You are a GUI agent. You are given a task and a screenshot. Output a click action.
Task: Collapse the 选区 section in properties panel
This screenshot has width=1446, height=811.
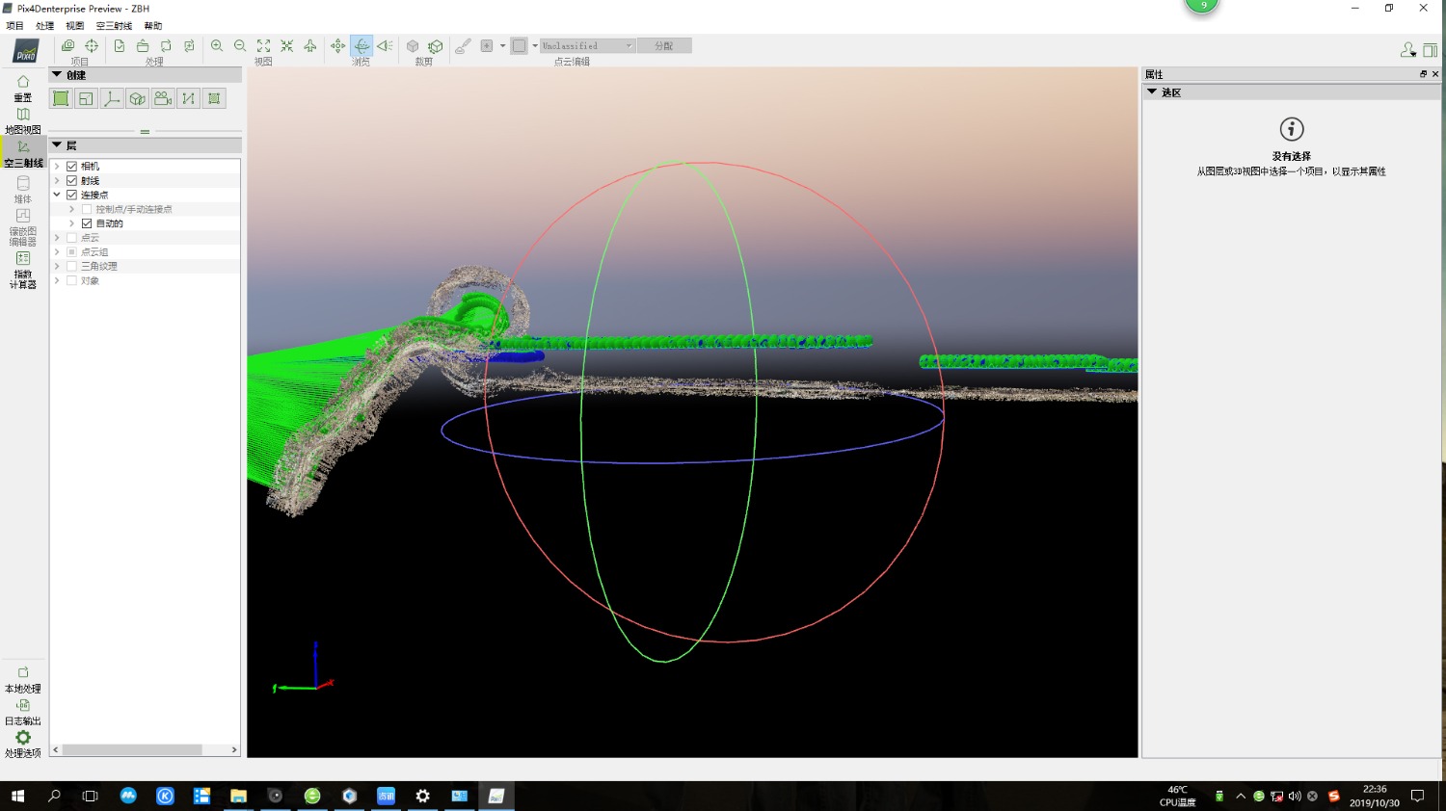click(x=1152, y=92)
